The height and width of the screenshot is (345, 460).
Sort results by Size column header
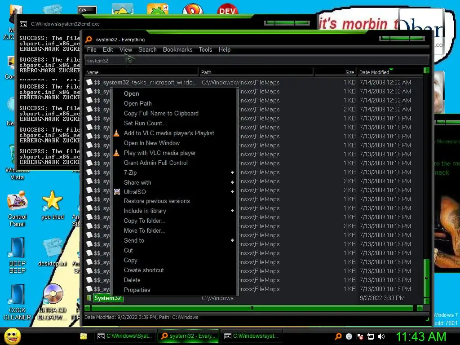point(335,72)
